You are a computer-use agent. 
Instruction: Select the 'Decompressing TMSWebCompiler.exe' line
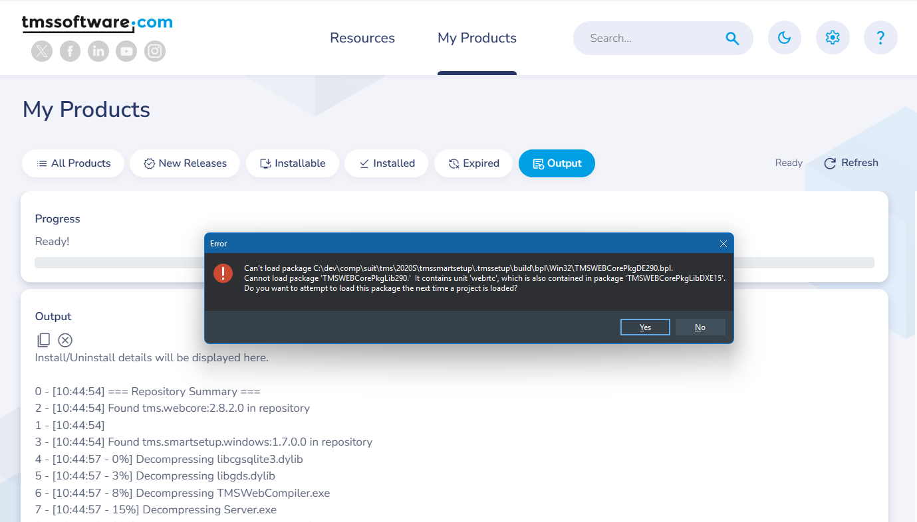click(x=182, y=493)
